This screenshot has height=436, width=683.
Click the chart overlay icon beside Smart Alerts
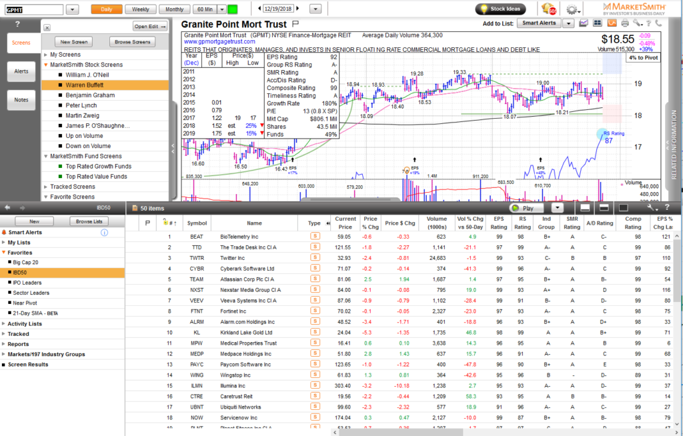(584, 23)
